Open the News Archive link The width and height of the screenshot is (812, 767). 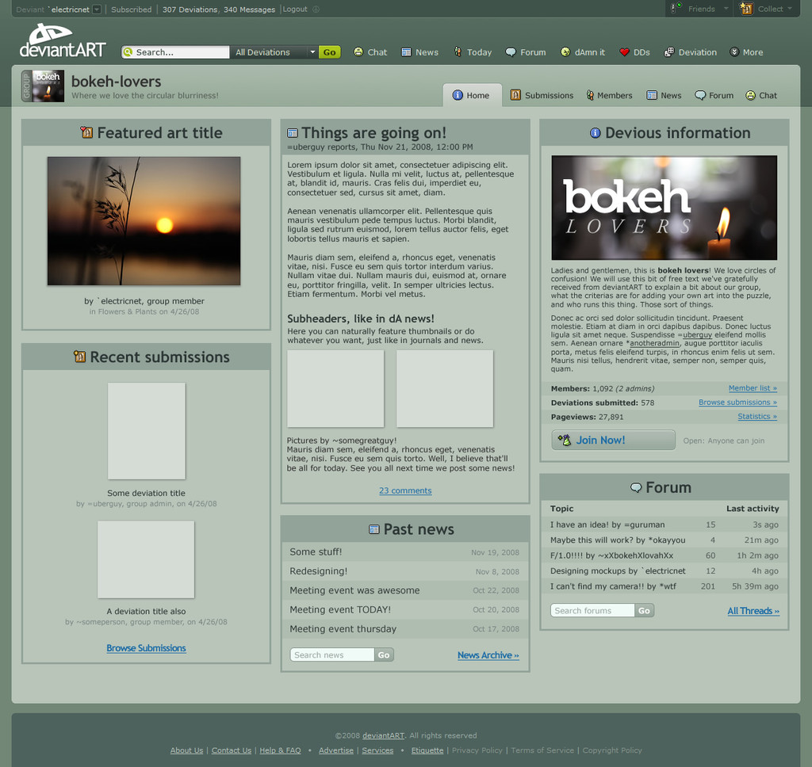pos(488,655)
